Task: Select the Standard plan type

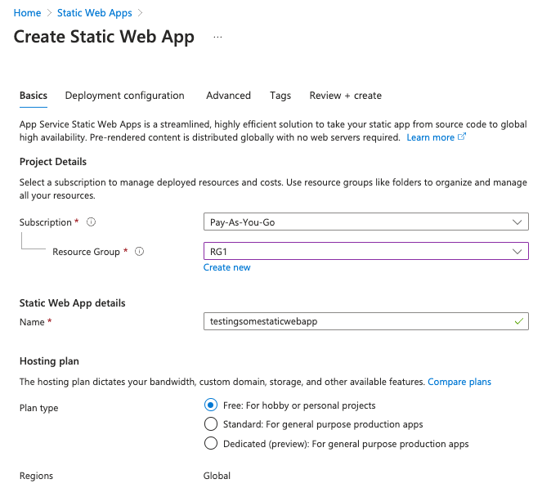Action: tap(210, 424)
